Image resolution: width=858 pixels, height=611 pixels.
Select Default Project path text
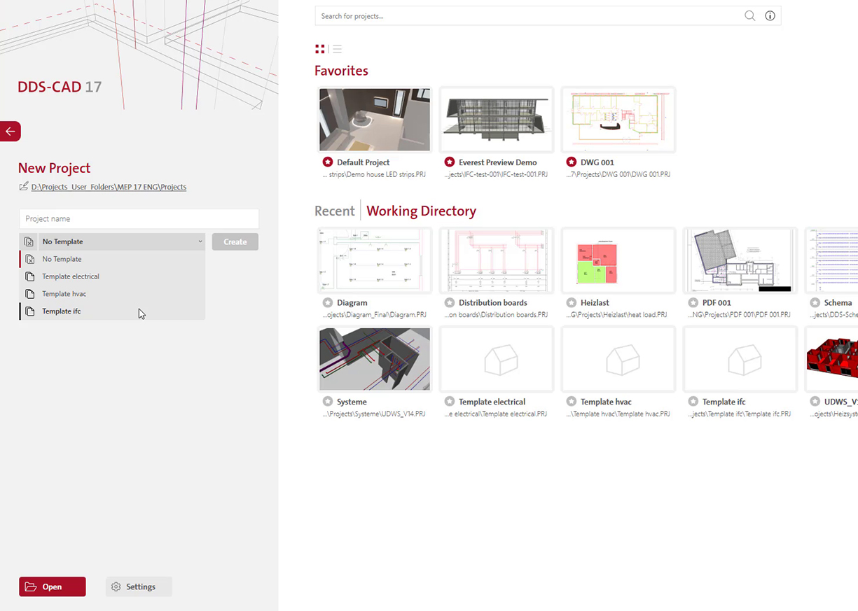coord(375,174)
